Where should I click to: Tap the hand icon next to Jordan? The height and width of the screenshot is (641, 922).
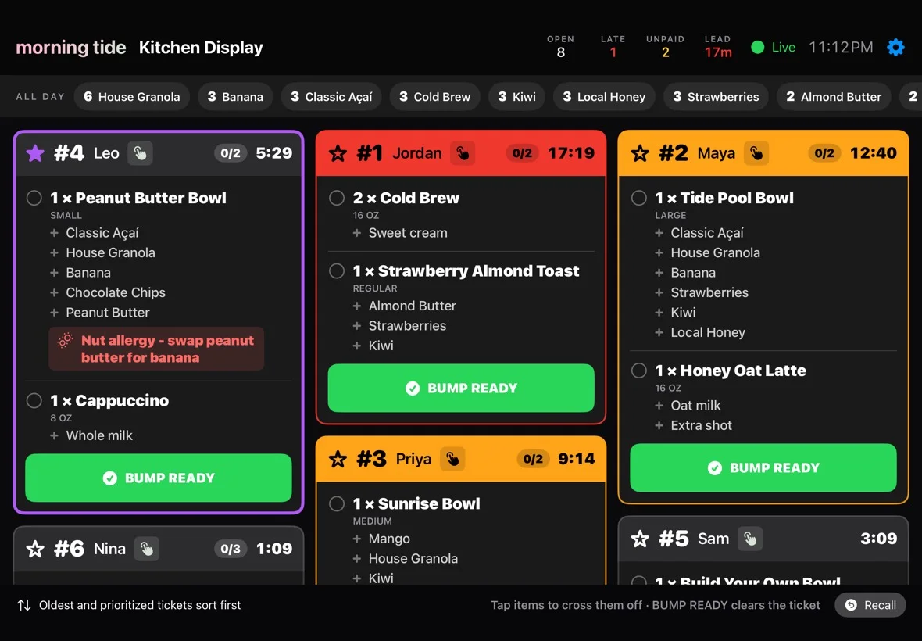pyautogui.click(x=463, y=153)
